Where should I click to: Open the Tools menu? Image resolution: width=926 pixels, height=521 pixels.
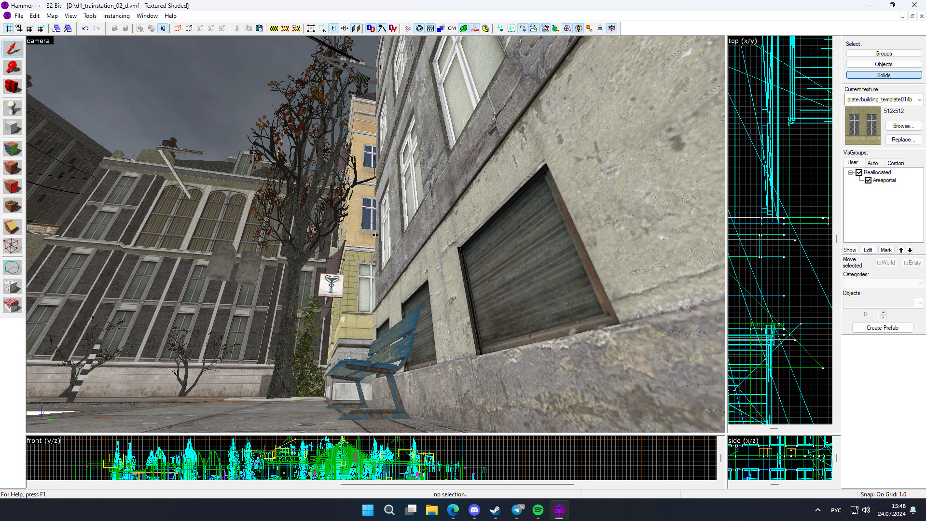coord(90,15)
